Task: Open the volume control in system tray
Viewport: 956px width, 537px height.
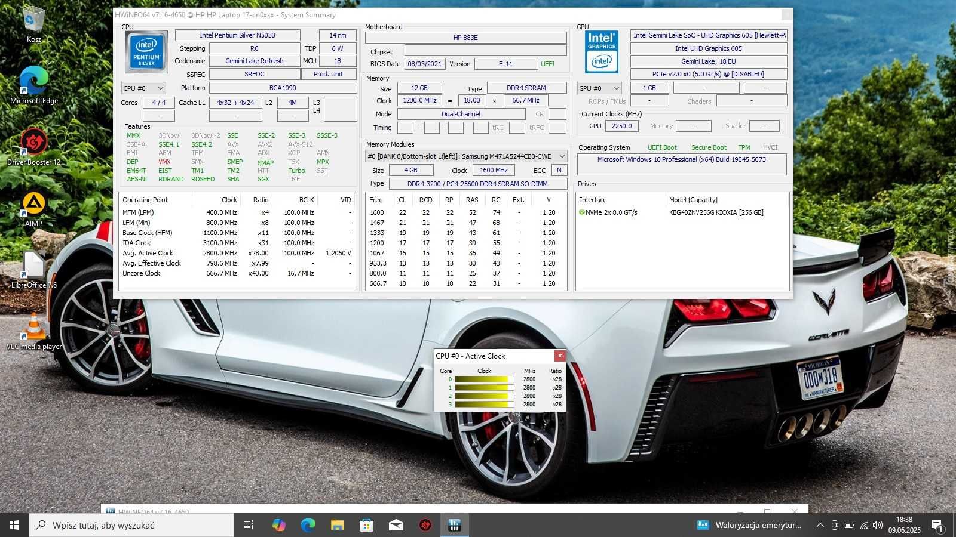Action: coord(878,525)
